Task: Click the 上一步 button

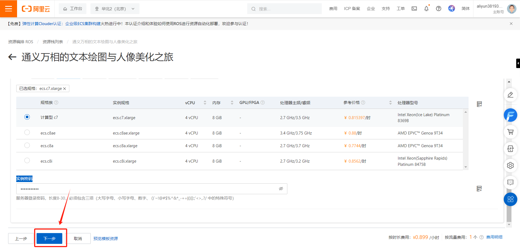Action: (21, 238)
